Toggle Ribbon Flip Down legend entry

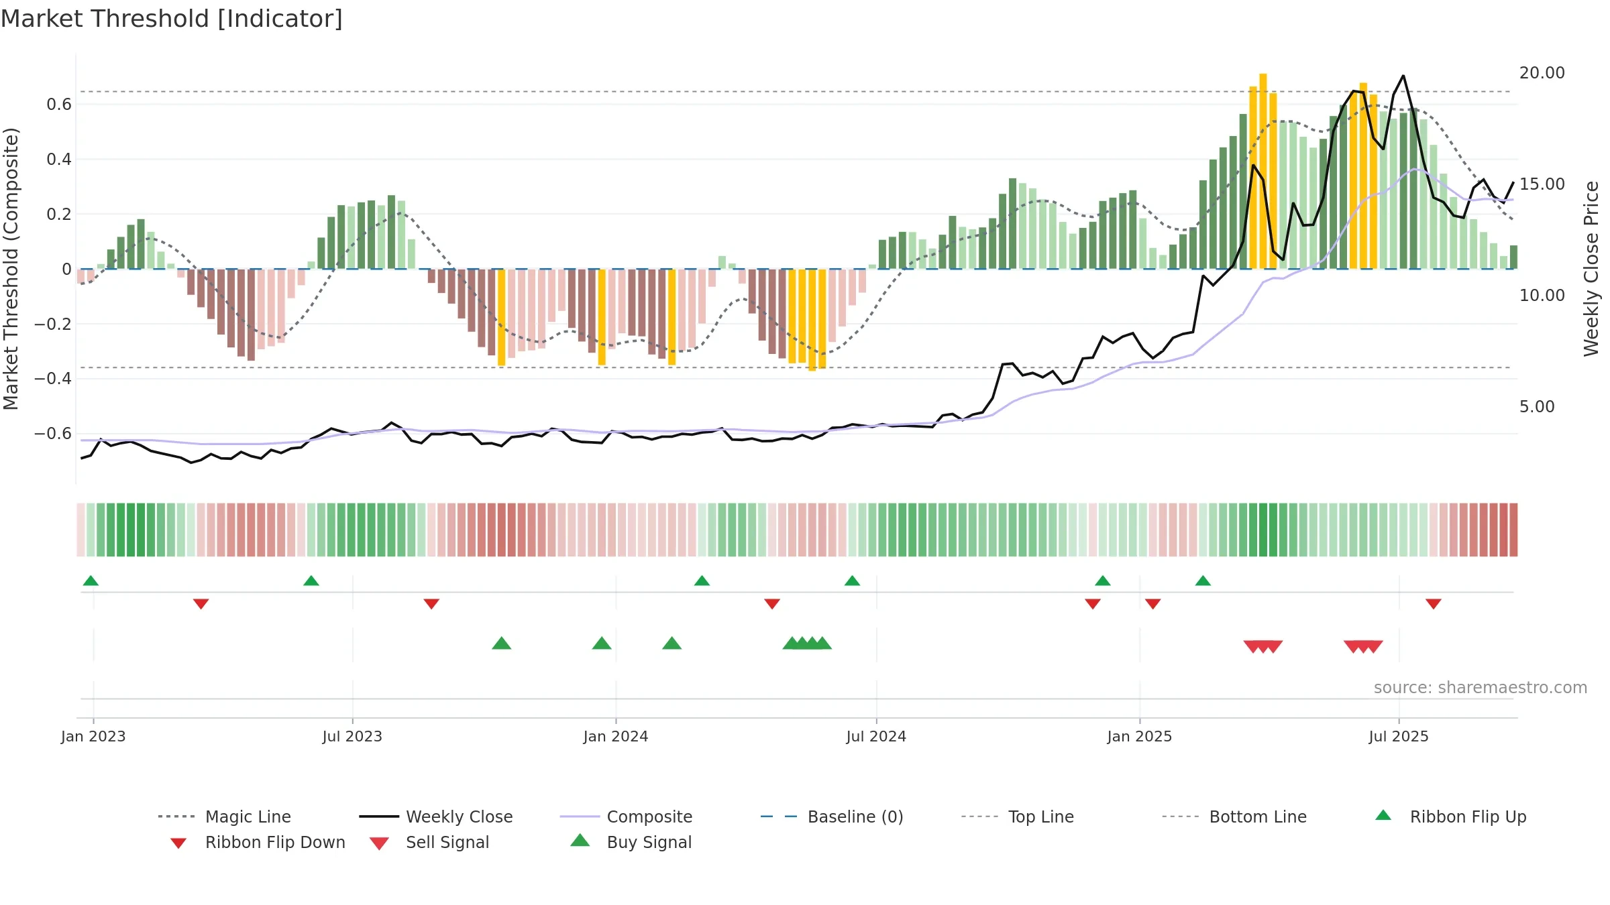(258, 842)
